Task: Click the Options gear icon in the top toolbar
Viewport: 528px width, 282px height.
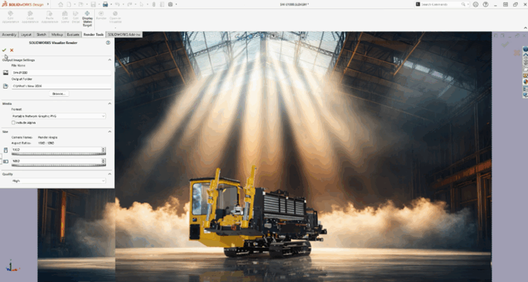Action: [x=170, y=4]
